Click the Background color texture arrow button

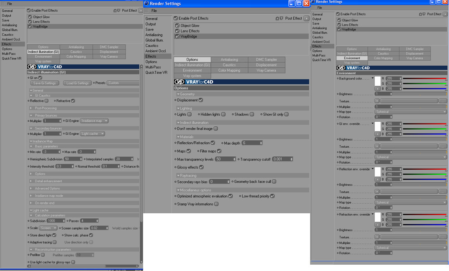(377, 101)
